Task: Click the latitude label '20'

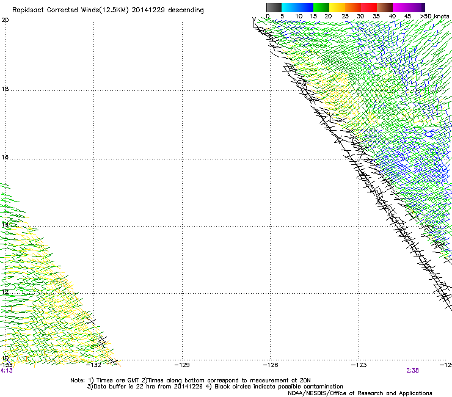Action: pos(5,20)
